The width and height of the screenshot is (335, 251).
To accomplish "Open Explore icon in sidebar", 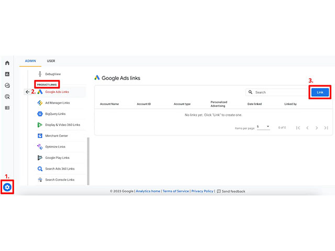I will (7, 85).
